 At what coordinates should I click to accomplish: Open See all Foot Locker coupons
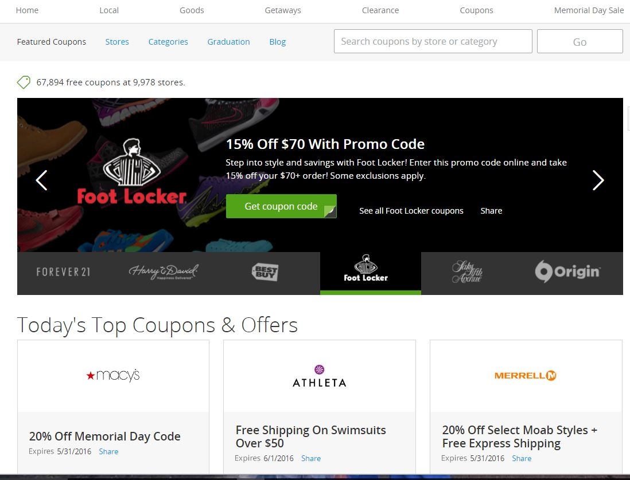411,211
